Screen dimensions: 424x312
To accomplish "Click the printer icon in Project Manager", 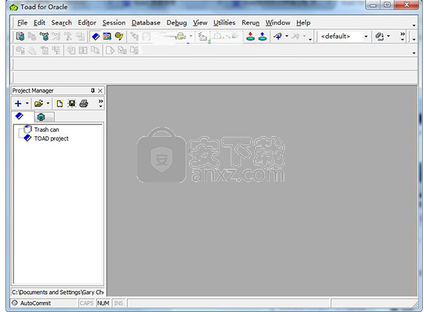I will [x=83, y=104].
